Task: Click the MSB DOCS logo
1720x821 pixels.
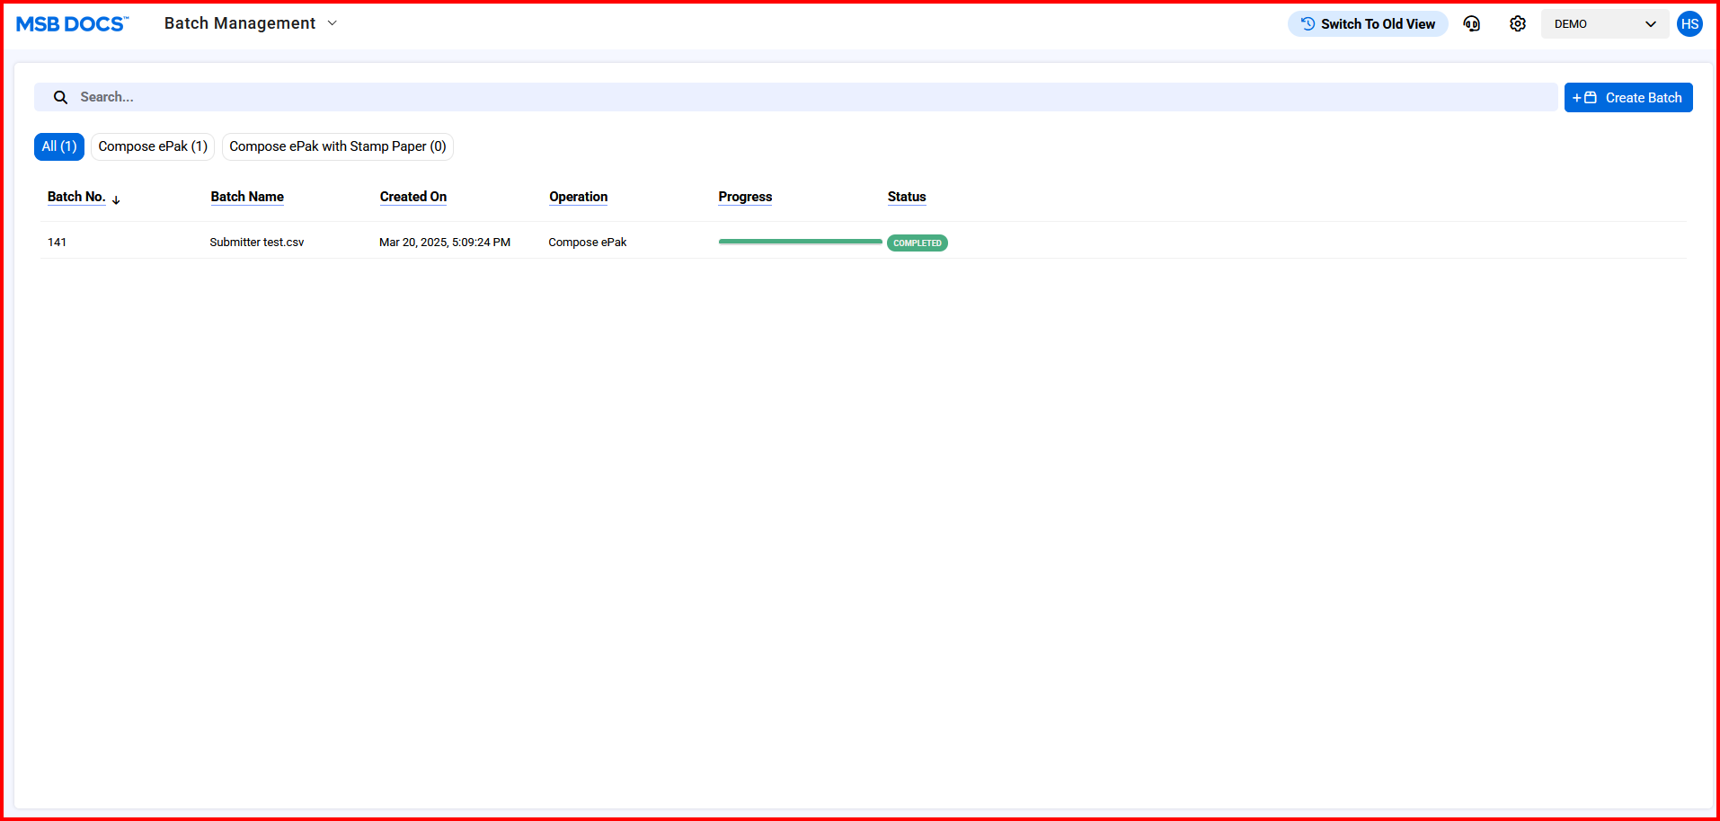Action: [x=72, y=24]
